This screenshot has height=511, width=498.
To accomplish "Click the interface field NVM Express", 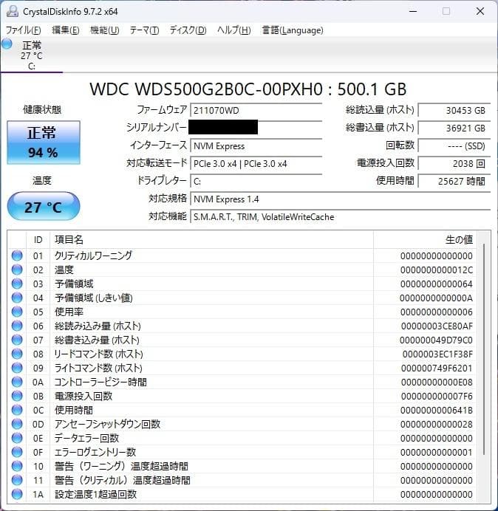I will (256, 145).
